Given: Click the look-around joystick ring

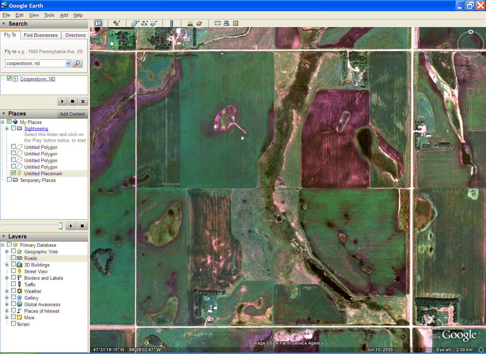Looking at the screenshot, I should 470,44.
